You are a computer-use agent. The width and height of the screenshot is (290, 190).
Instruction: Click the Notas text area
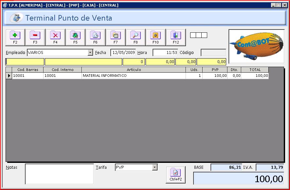[x=59, y=174]
